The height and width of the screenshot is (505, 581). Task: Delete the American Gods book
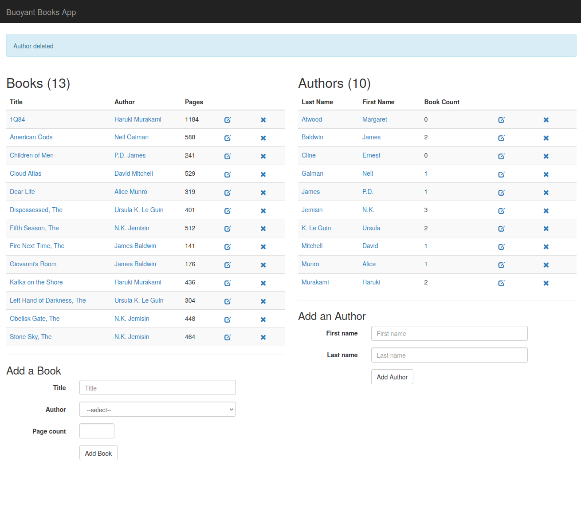pyautogui.click(x=263, y=138)
